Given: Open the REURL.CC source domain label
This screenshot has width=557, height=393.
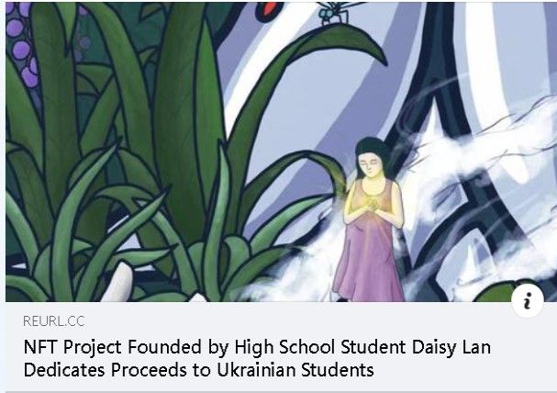Looking at the screenshot, I should 54,321.
